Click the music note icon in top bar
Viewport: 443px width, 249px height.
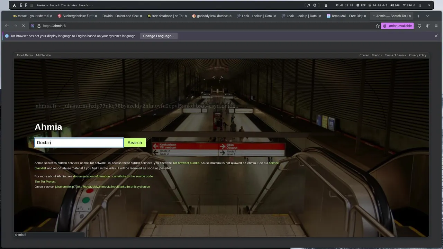(308, 5)
